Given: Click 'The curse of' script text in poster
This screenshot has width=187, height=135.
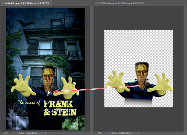Looking at the screenshot, I should [x=29, y=103].
